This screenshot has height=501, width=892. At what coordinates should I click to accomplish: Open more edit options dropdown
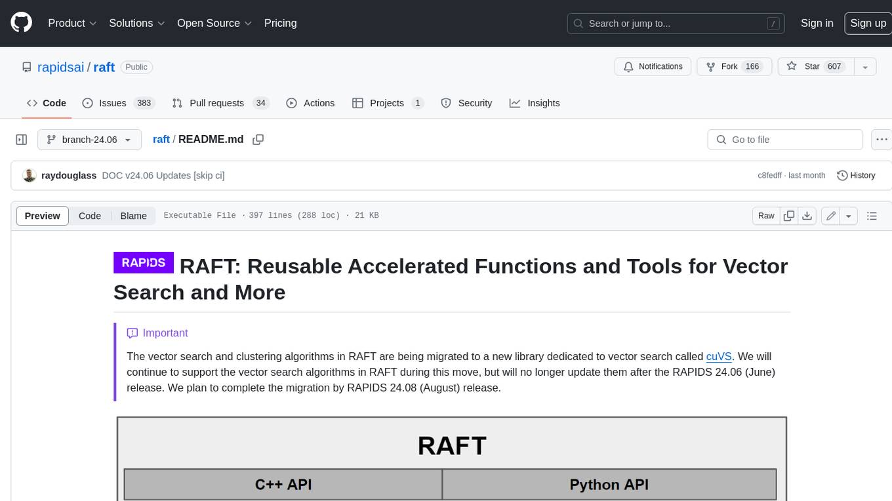click(x=849, y=216)
